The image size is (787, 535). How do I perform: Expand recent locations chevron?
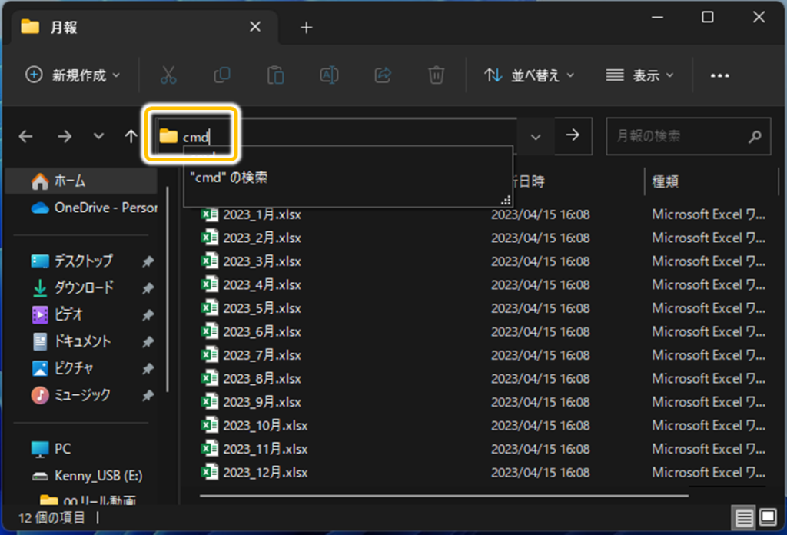click(x=98, y=136)
